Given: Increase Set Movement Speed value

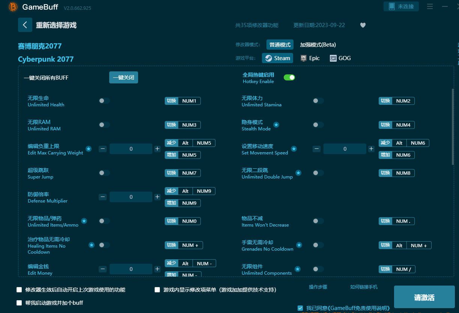Looking at the screenshot, I should point(371,149).
